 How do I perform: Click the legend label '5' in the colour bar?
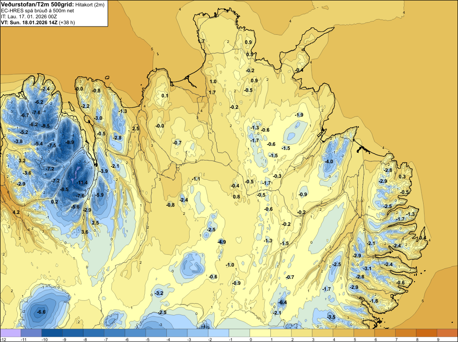354,339
